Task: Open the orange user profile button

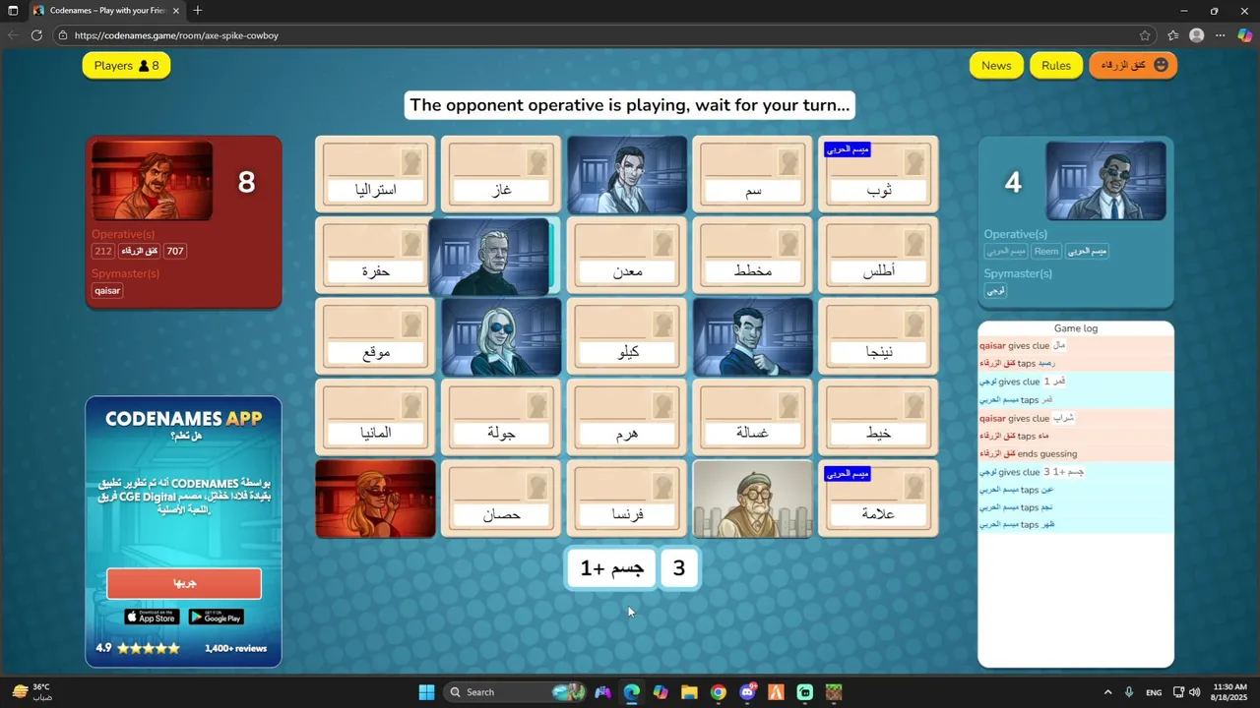Action: tap(1133, 65)
